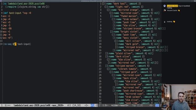Click the ns lambdaisland.aoc-2020.puzzle08 declaration
Screen dimensions: 196x110
[x=24, y=4]
